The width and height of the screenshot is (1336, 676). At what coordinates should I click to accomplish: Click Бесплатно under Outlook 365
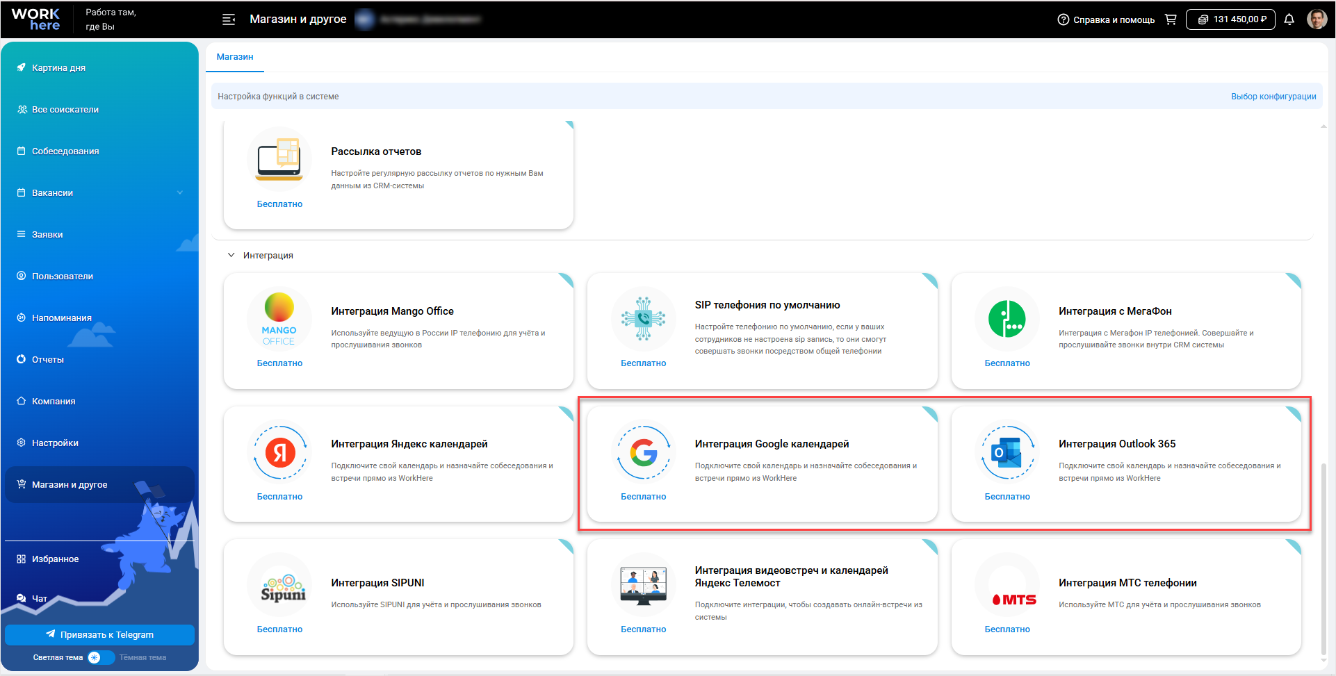coord(1007,497)
